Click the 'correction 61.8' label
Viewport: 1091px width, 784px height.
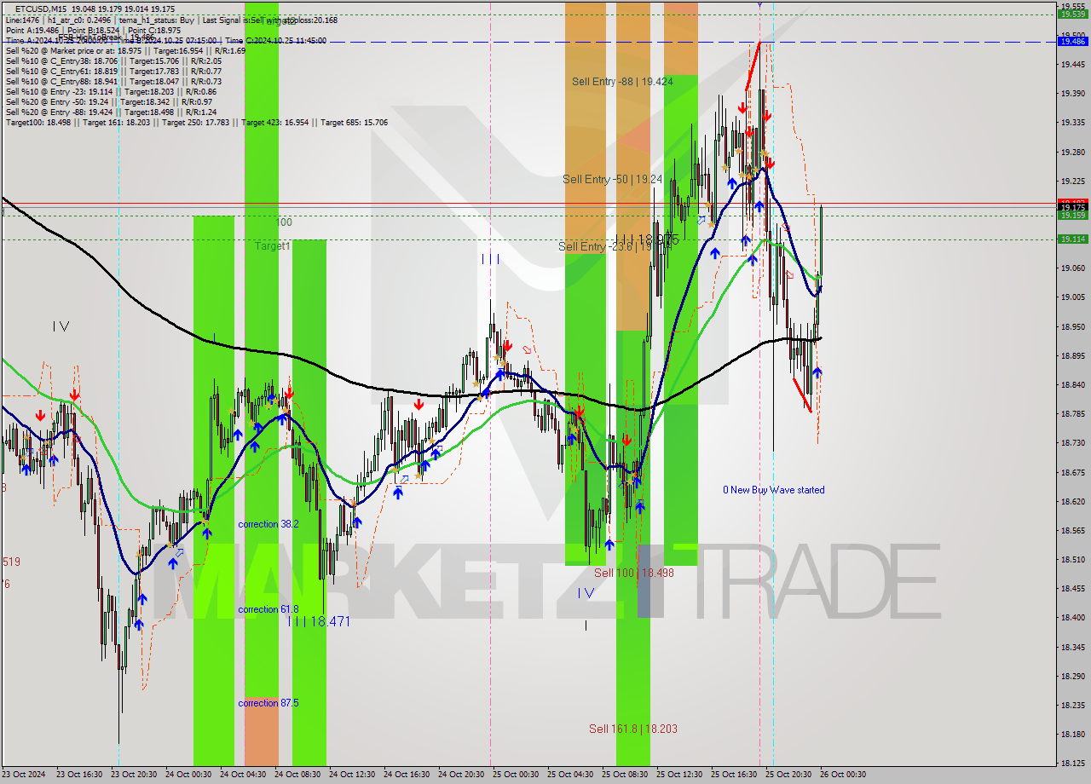268,609
